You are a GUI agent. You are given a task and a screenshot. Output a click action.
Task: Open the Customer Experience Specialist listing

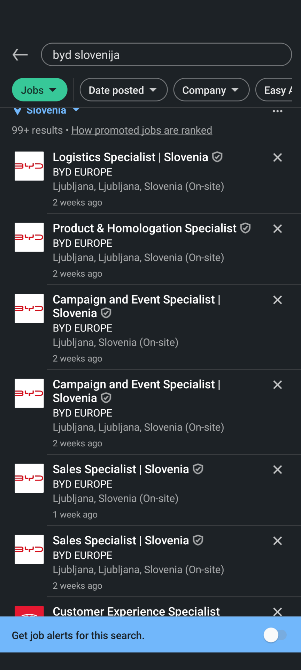pyautogui.click(x=136, y=611)
